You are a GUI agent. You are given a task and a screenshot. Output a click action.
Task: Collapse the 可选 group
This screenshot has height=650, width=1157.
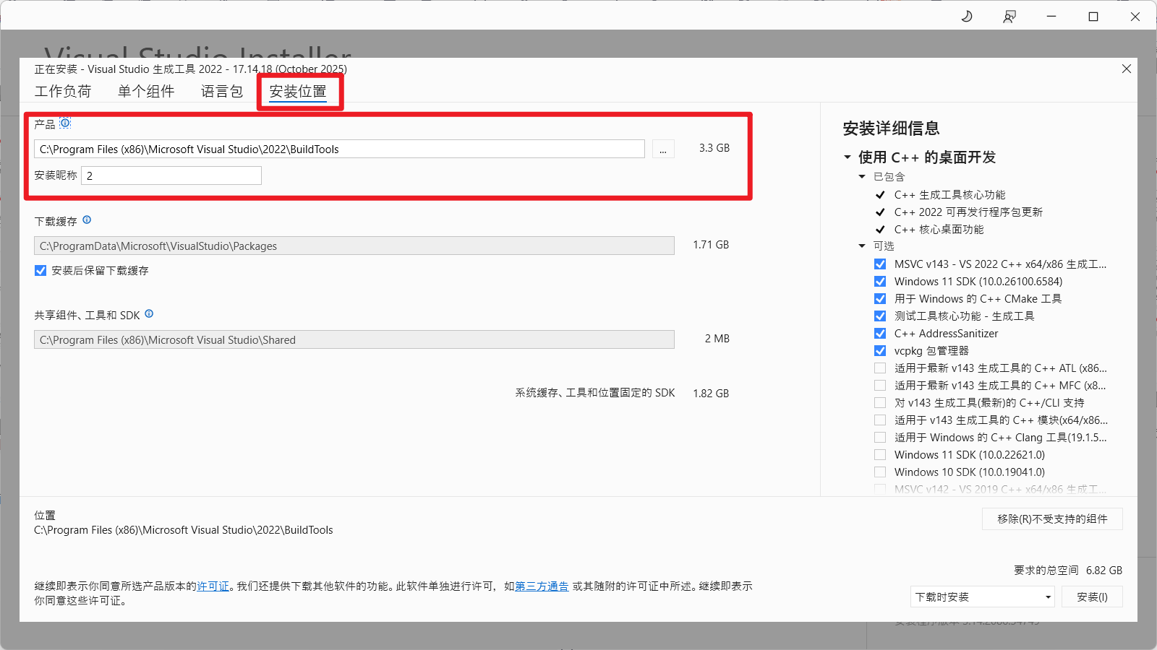[862, 246]
